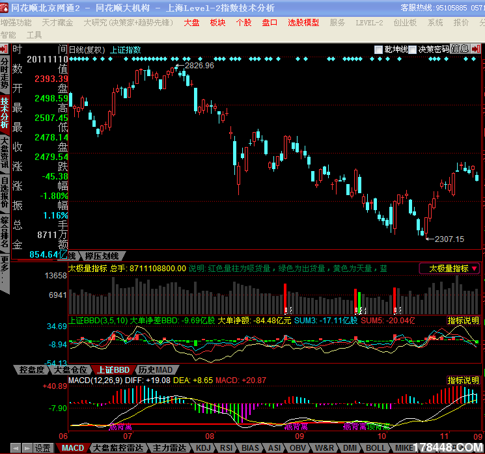
Task: Switch to the ASI indicator tab
Action: (x=274, y=447)
